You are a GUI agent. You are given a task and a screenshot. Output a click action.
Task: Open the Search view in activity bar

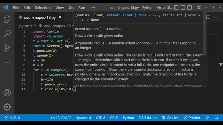[7, 33]
